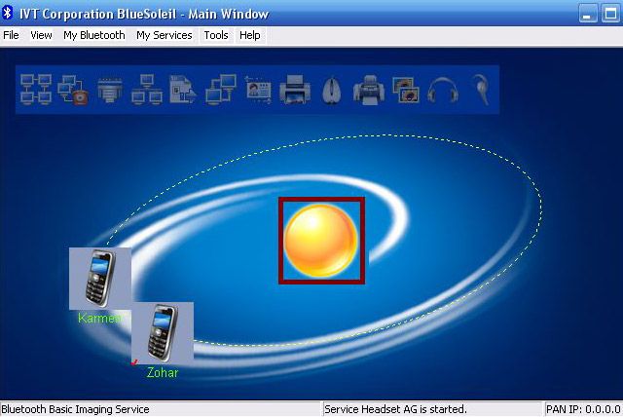The image size is (623, 417).
Task: Click status text Service Headset AG is started
Action: [395, 409]
